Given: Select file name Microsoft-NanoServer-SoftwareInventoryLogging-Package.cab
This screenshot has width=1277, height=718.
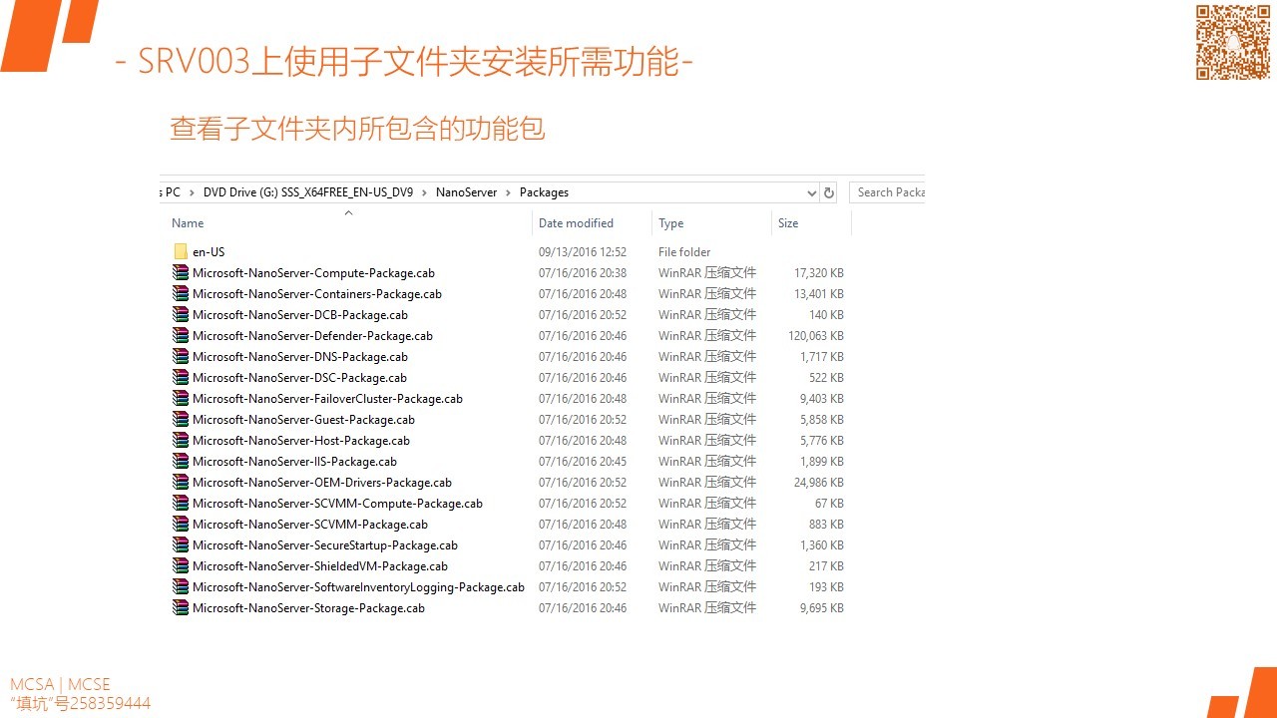Looking at the screenshot, I should [358, 587].
